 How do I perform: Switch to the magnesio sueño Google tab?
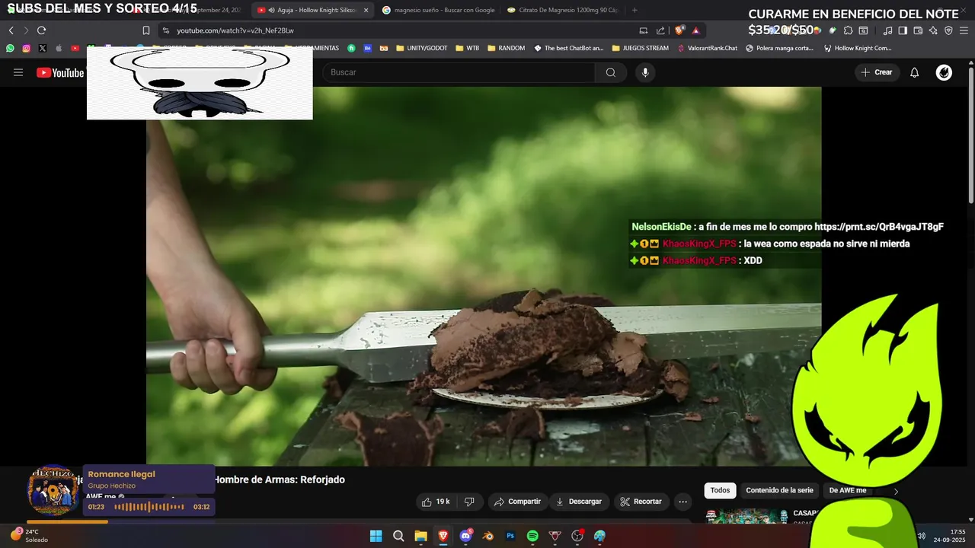(x=438, y=10)
